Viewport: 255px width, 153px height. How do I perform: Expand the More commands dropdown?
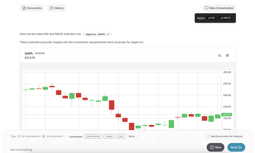tap(133, 136)
